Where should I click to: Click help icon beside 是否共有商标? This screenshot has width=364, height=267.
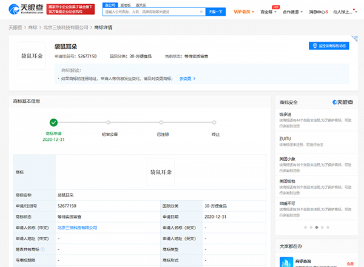click(x=42, y=249)
